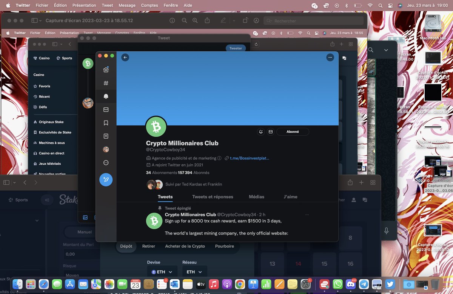View the 157 394 Abonnés list
Viewport: 453px width, 294px height.
[194, 173]
